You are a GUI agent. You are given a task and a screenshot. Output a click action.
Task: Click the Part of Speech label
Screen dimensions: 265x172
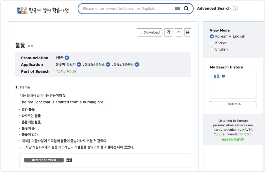point(35,71)
